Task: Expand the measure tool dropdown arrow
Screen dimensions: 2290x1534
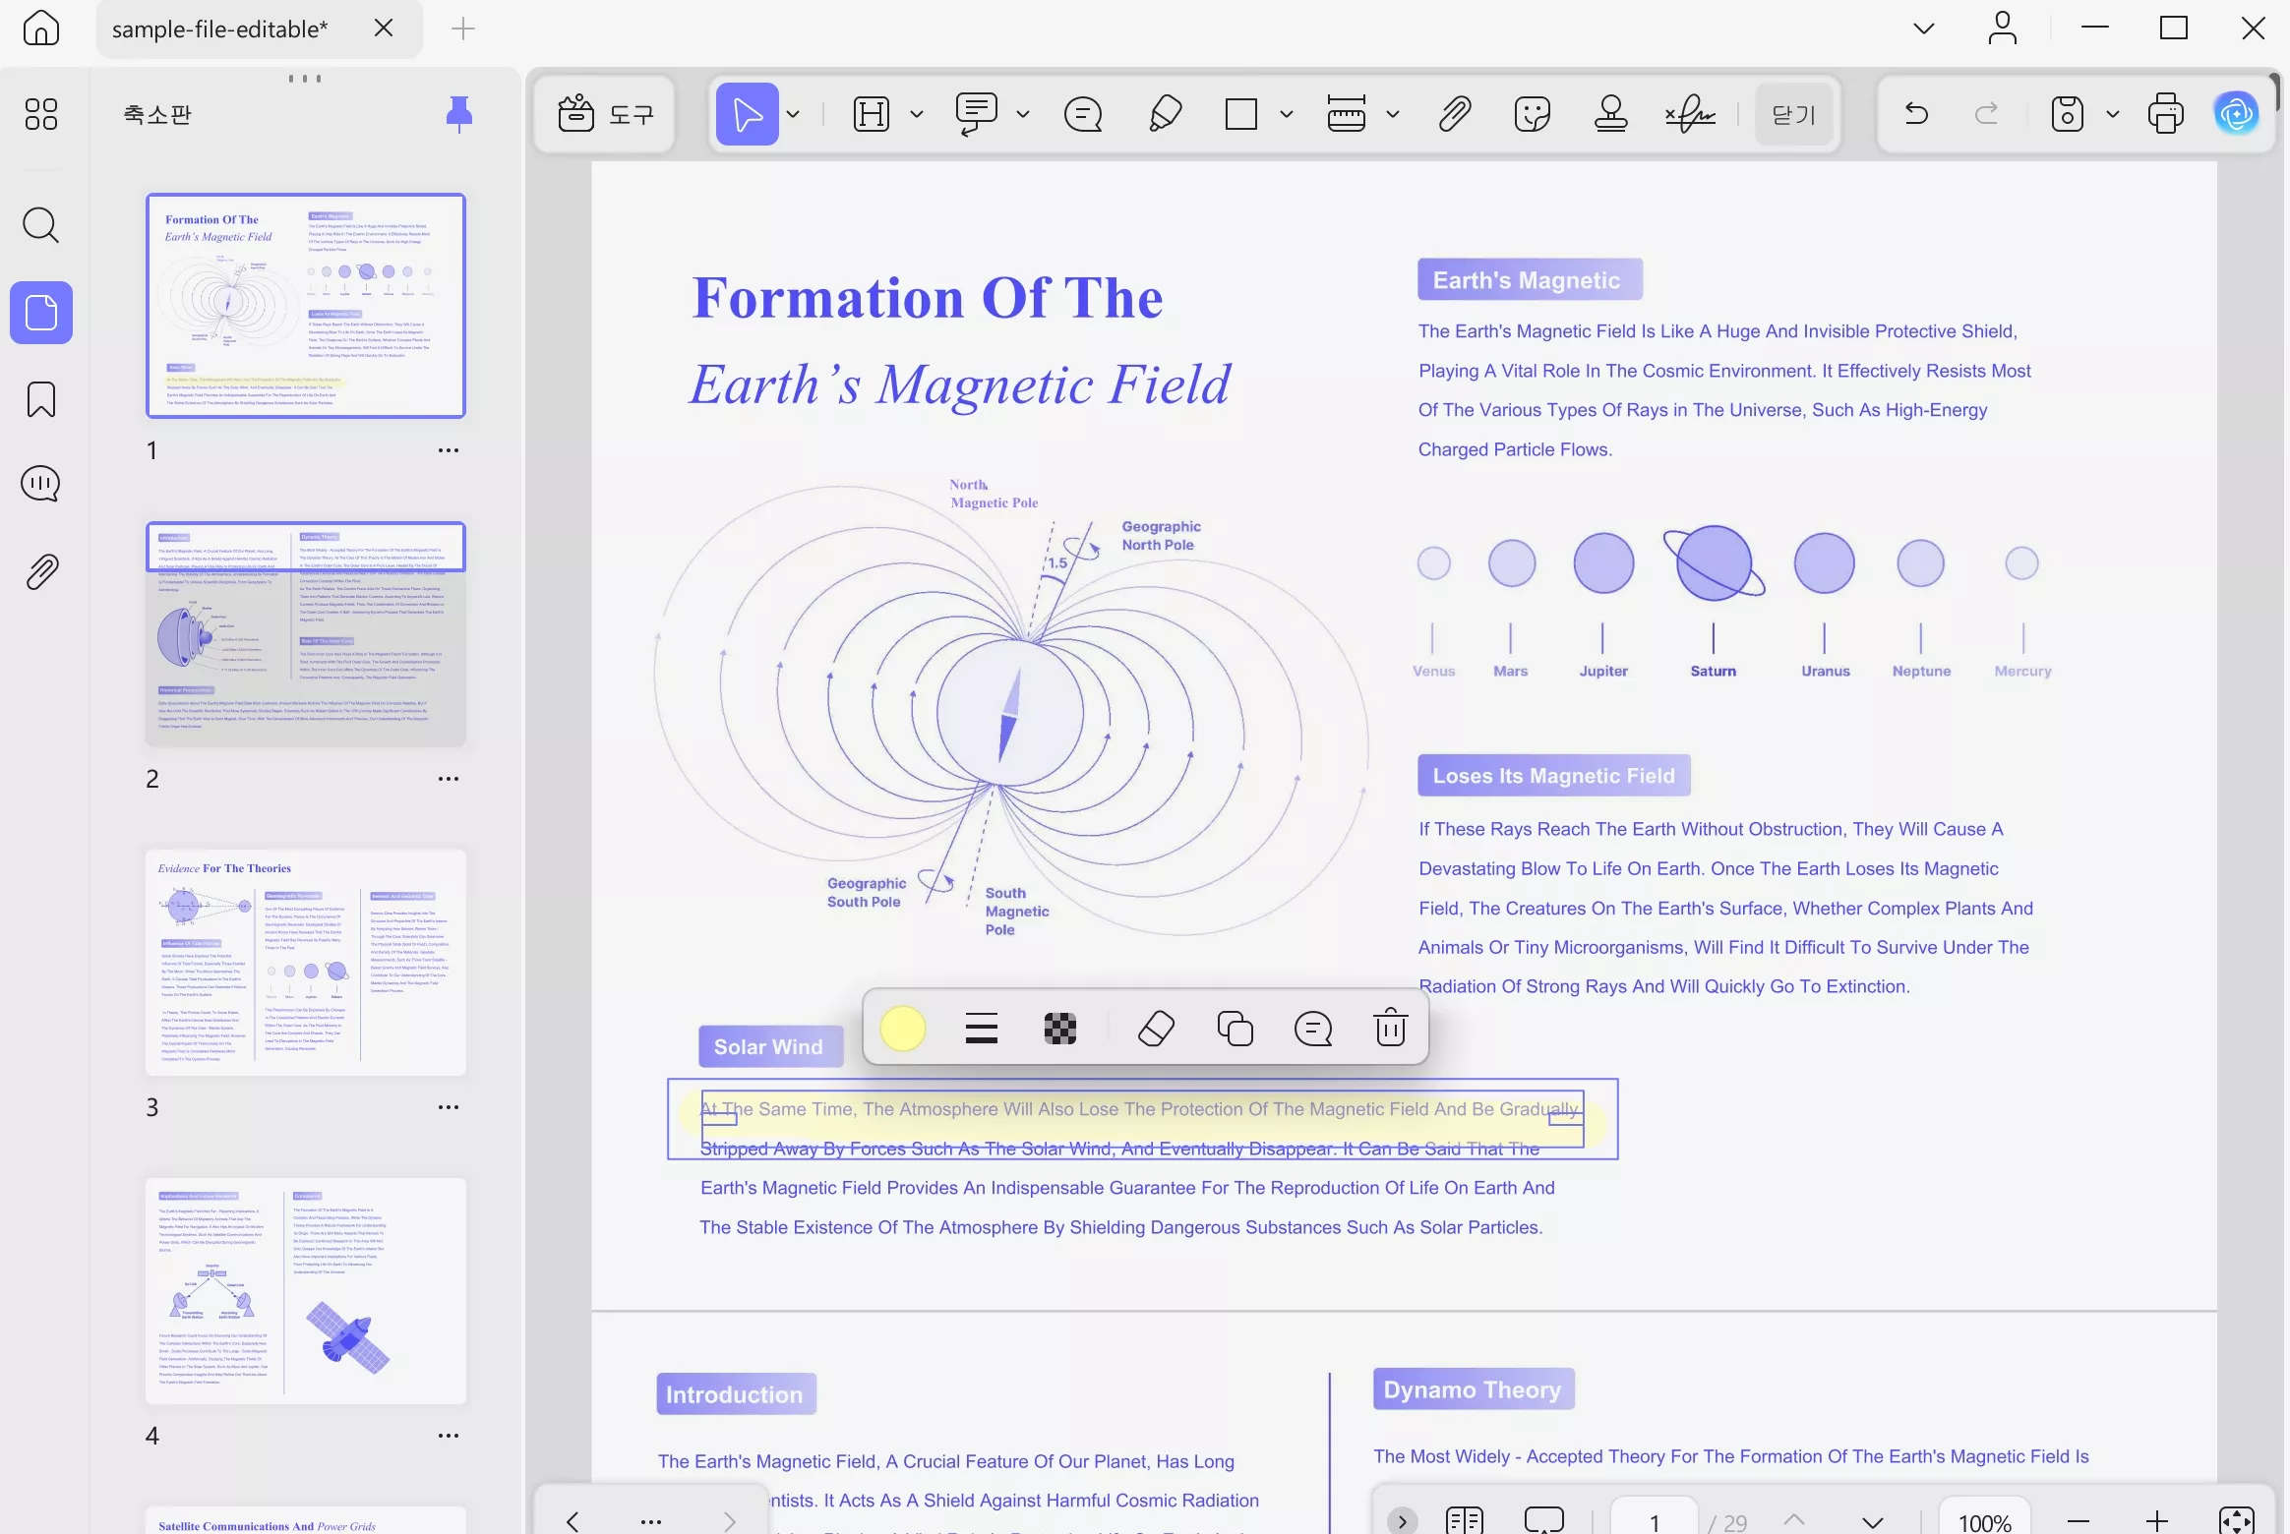Action: [x=1392, y=114]
